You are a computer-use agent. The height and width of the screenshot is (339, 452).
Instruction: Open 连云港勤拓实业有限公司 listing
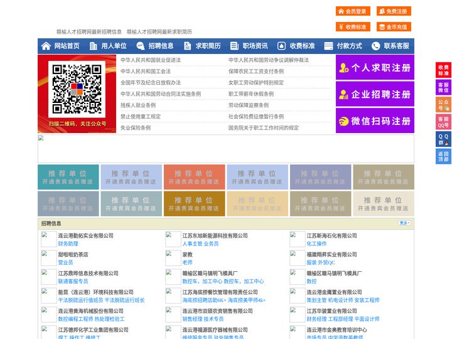click(85, 235)
